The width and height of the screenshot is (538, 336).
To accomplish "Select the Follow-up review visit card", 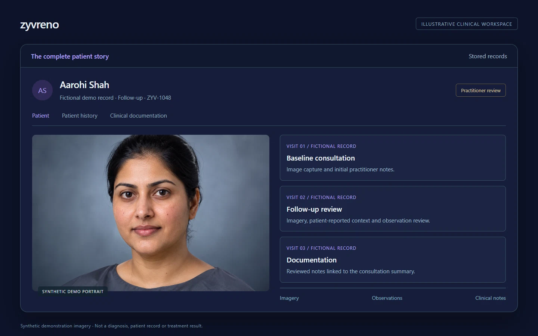I will [393, 209].
